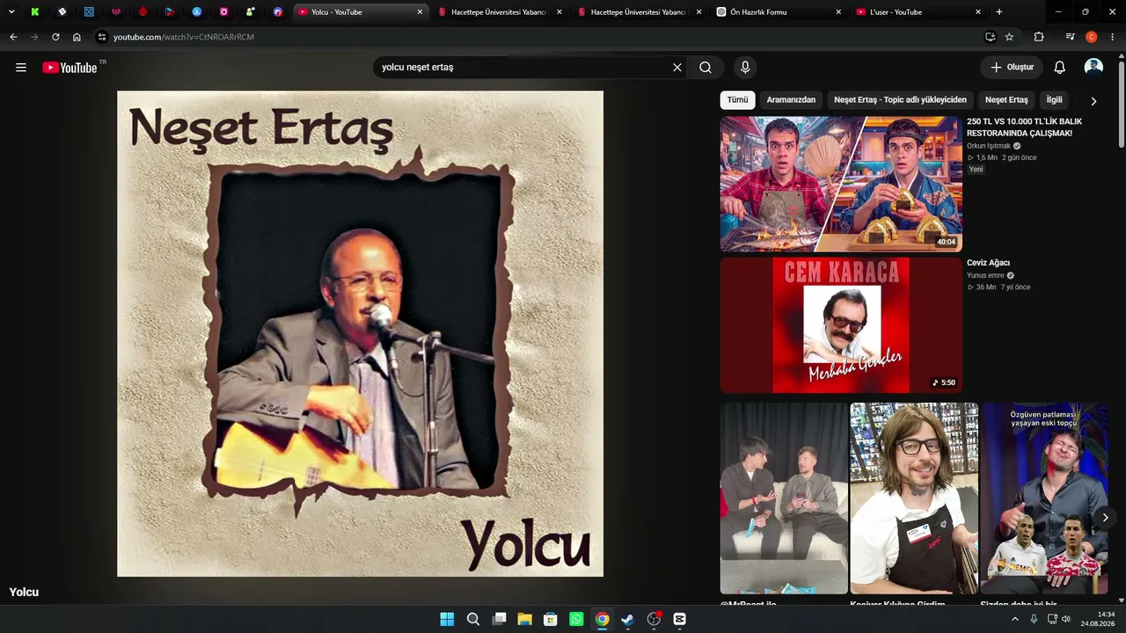
Task: Reload the current page
Action: pos(55,37)
